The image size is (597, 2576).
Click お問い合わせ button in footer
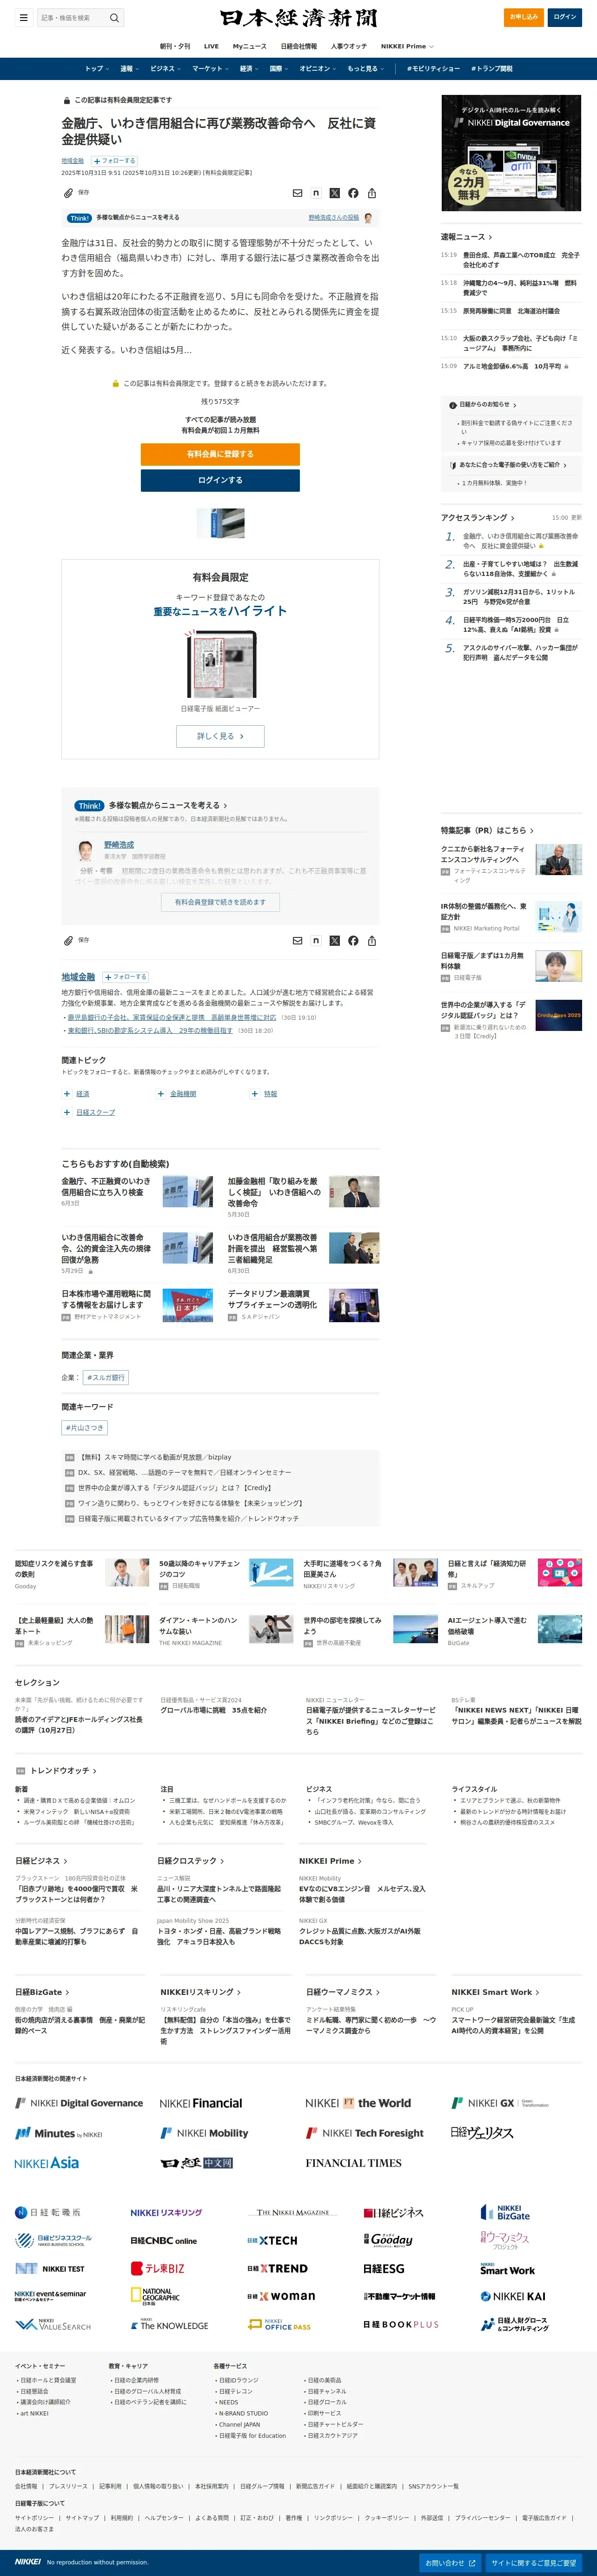click(x=449, y=2563)
